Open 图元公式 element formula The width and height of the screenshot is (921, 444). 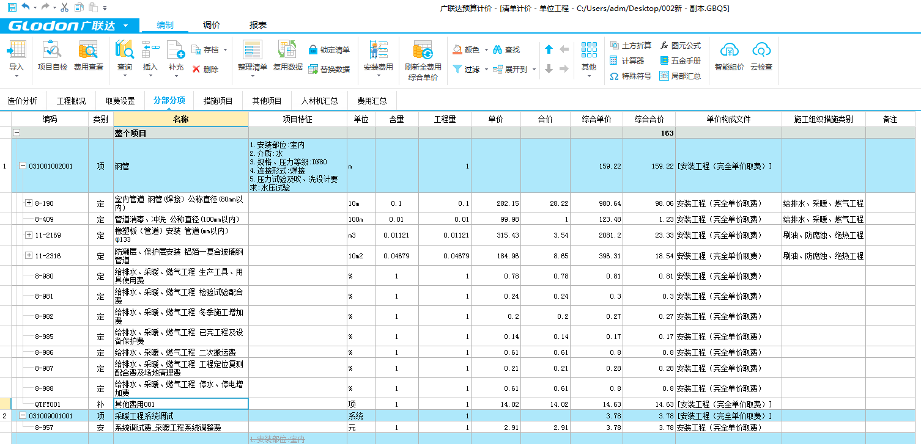pyautogui.click(x=680, y=46)
